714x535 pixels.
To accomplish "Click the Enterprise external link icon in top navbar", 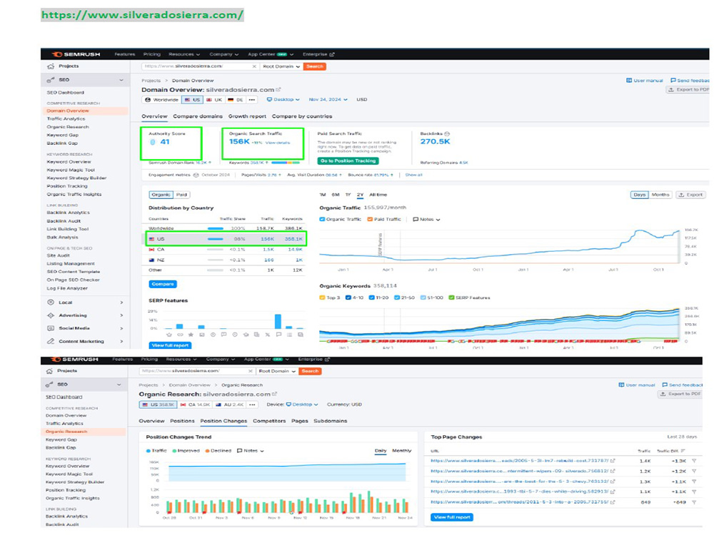I will click(x=332, y=55).
